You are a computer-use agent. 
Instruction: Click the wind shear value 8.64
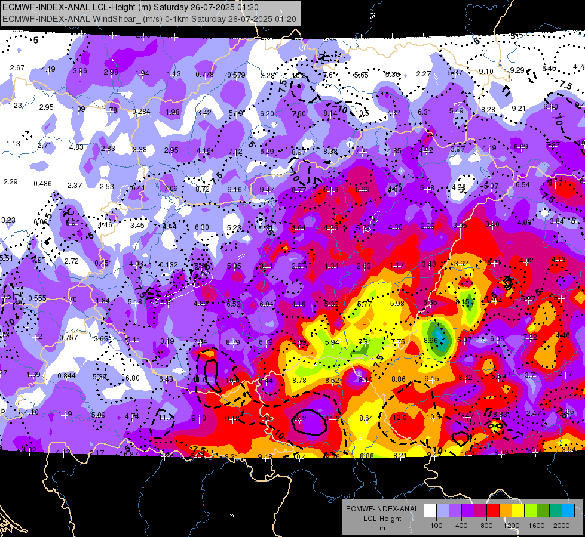(366, 418)
